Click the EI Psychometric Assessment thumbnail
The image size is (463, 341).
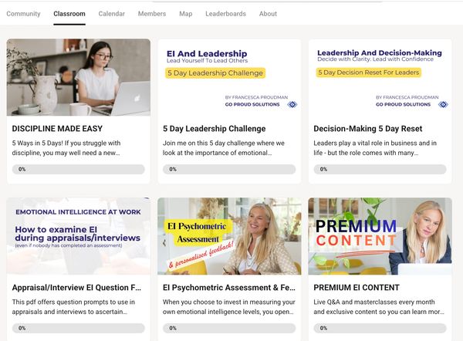coord(229,236)
